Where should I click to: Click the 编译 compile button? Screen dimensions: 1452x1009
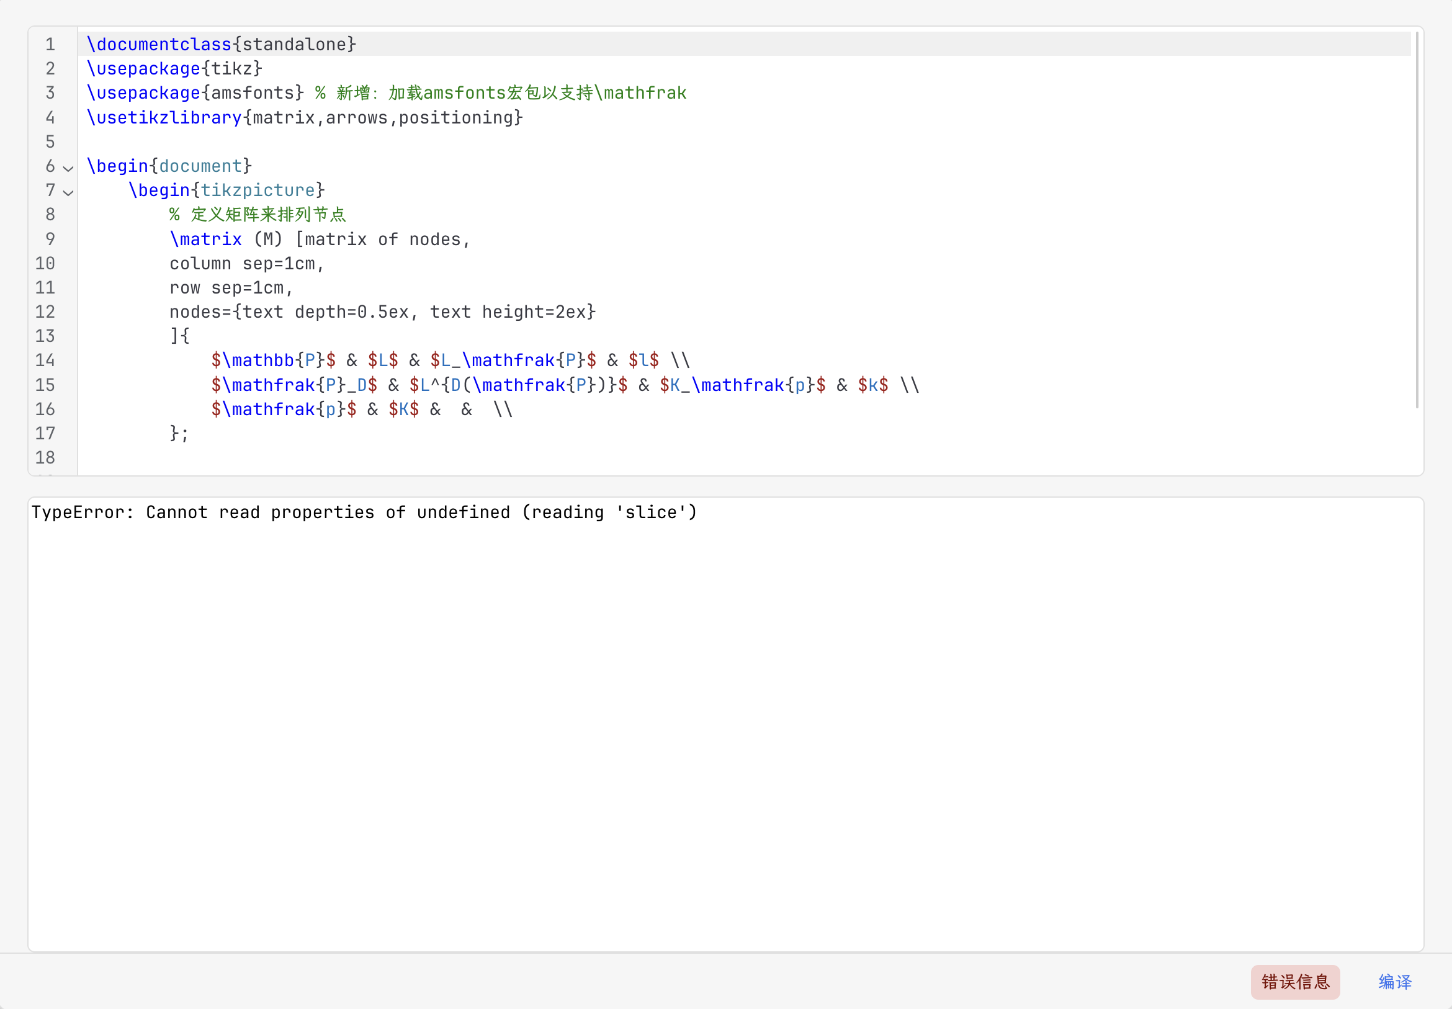pyautogui.click(x=1394, y=981)
